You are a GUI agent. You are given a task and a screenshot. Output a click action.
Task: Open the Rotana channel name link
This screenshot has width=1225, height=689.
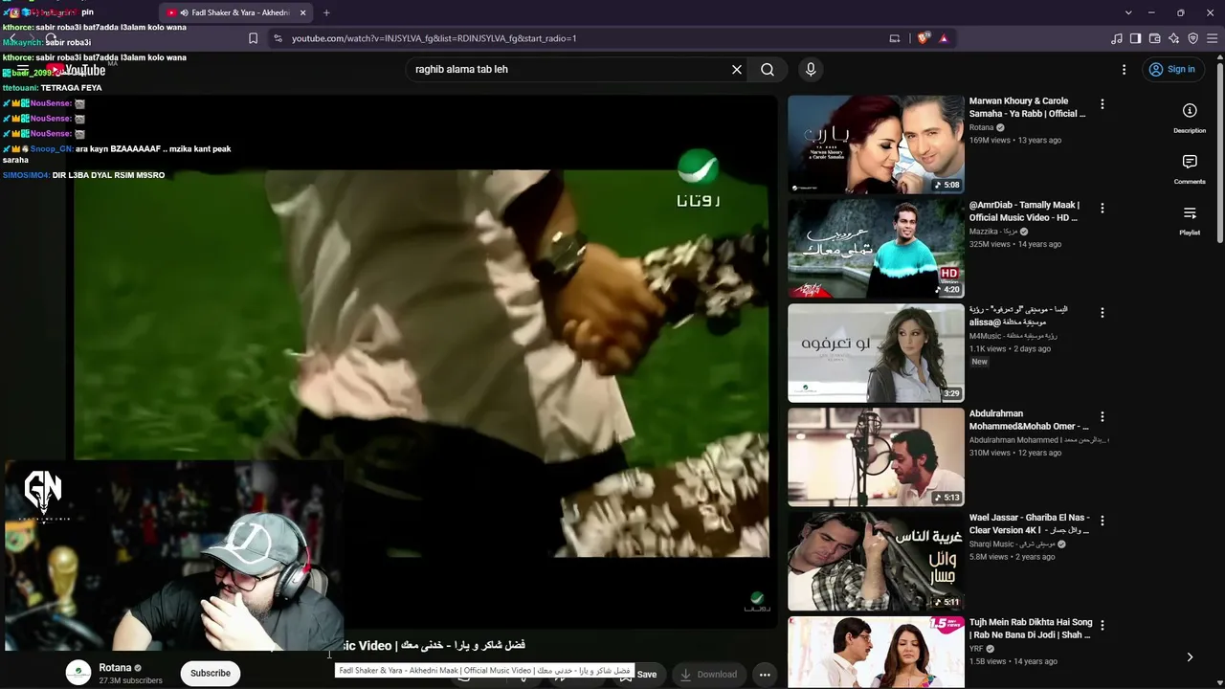(115, 668)
